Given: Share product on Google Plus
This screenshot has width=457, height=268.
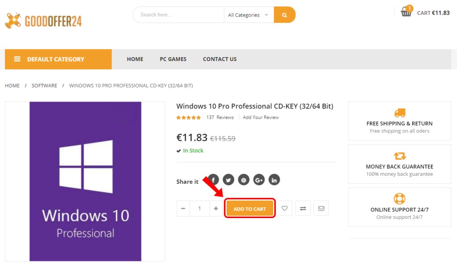Looking at the screenshot, I should pos(259,180).
